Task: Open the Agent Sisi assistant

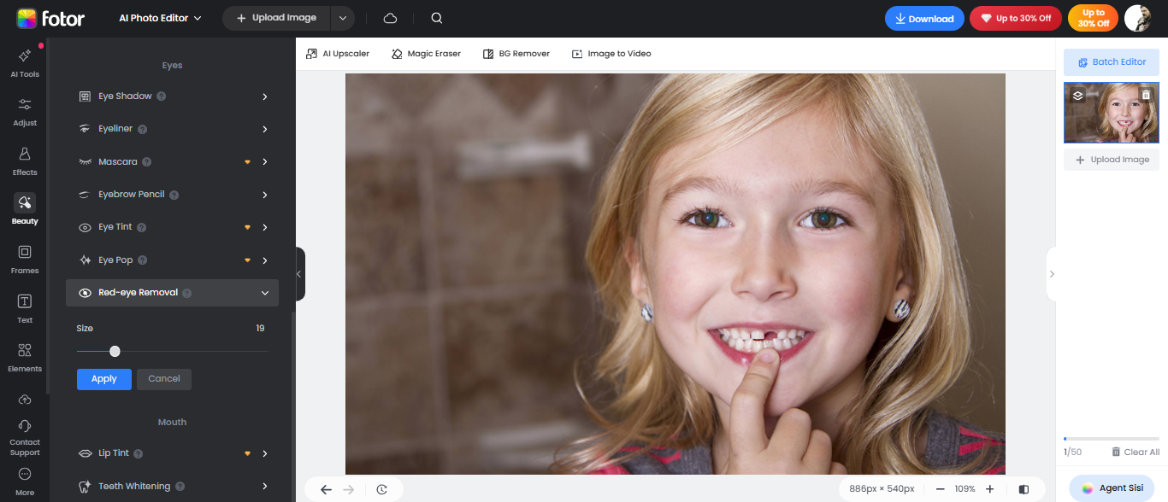Action: [x=1112, y=488]
